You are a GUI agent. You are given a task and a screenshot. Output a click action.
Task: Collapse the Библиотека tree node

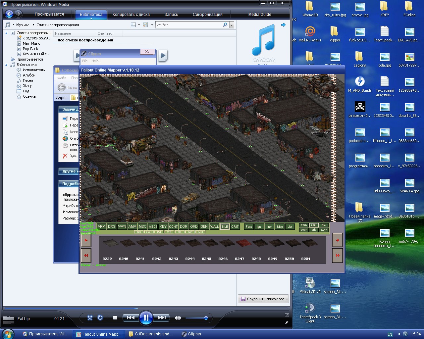[x=6, y=65]
